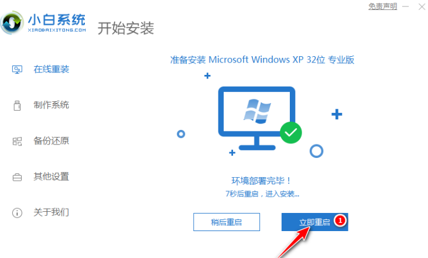This screenshot has width=428, height=258.
Task: Minimize the 小白系统 window
Action: pos(406,6)
